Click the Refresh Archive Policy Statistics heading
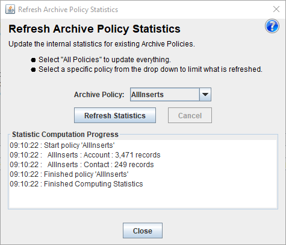The height and width of the screenshot is (245, 286). (x=95, y=29)
